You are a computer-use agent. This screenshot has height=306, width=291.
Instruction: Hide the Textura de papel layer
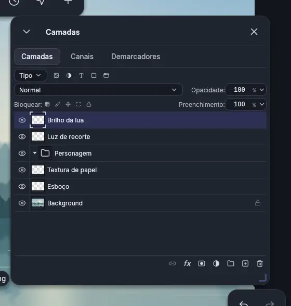pos(22,170)
